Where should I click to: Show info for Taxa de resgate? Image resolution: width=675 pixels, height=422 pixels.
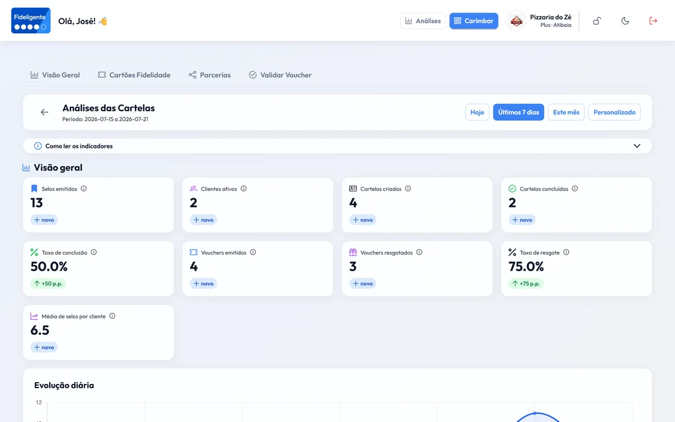tap(566, 252)
